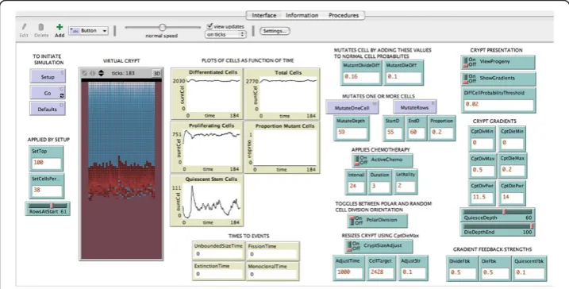Click the MutantDieDiff input field
This screenshot has width=569, height=289.
coord(403,77)
